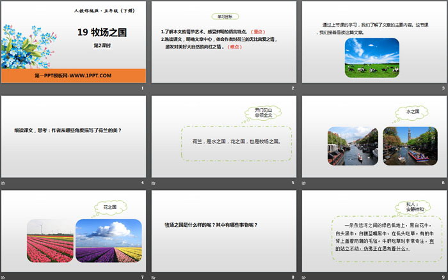Click animation star icon under slide 6
This screenshot has width=448, height=280.
(x=304, y=183)
